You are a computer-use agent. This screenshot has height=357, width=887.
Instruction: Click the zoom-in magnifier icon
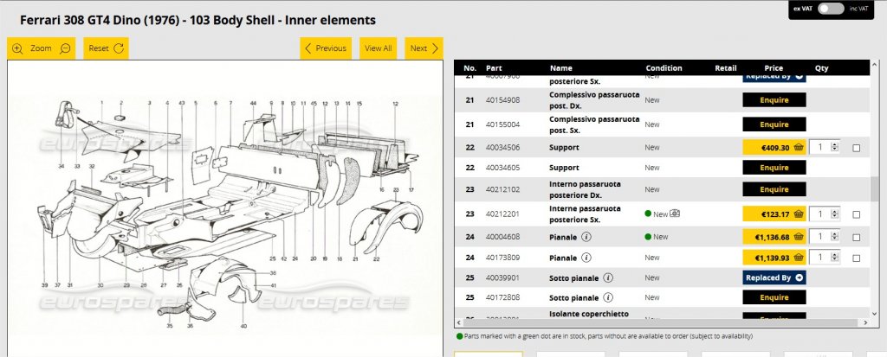click(x=17, y=48)
